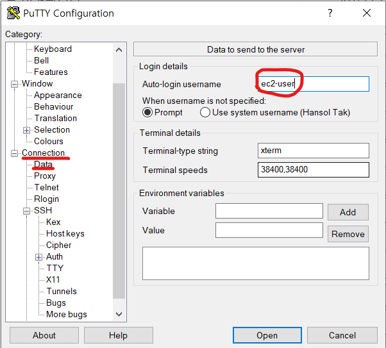Click the Cancel button
386x348 pixels.
pyautogui.click(x=342, y=335)
